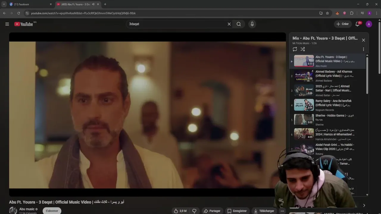Download the video with Télécharger
This screenshot has height=214, width=381.
(x=264, y=211)
